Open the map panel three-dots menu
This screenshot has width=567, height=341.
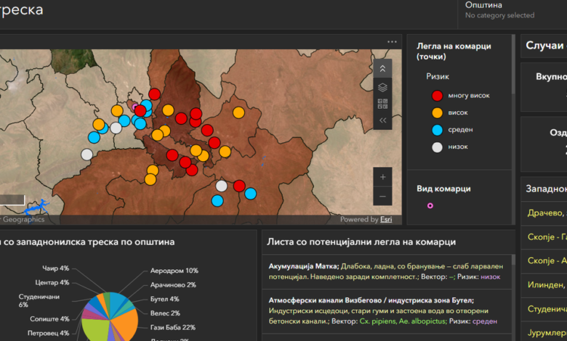pyautogui.click(x=392, y=42)
